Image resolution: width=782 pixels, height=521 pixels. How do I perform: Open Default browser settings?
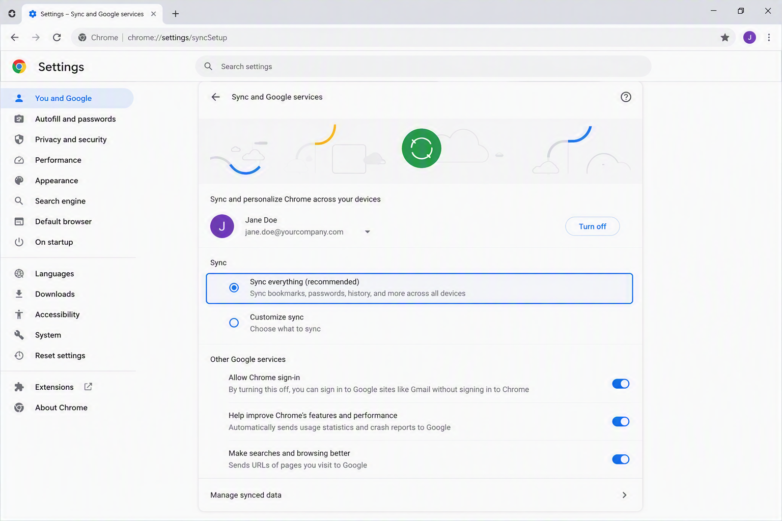[67, 221]
